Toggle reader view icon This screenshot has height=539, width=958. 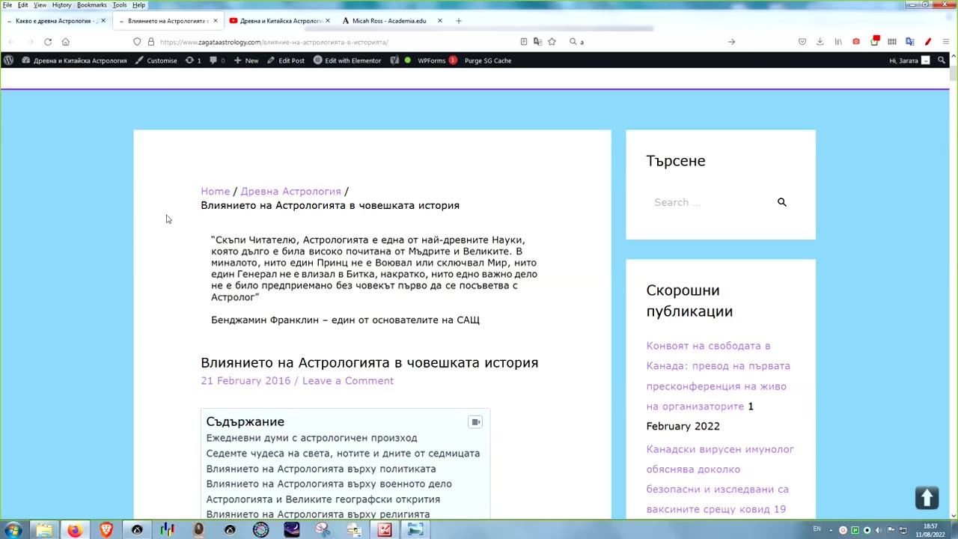point(524,42)
